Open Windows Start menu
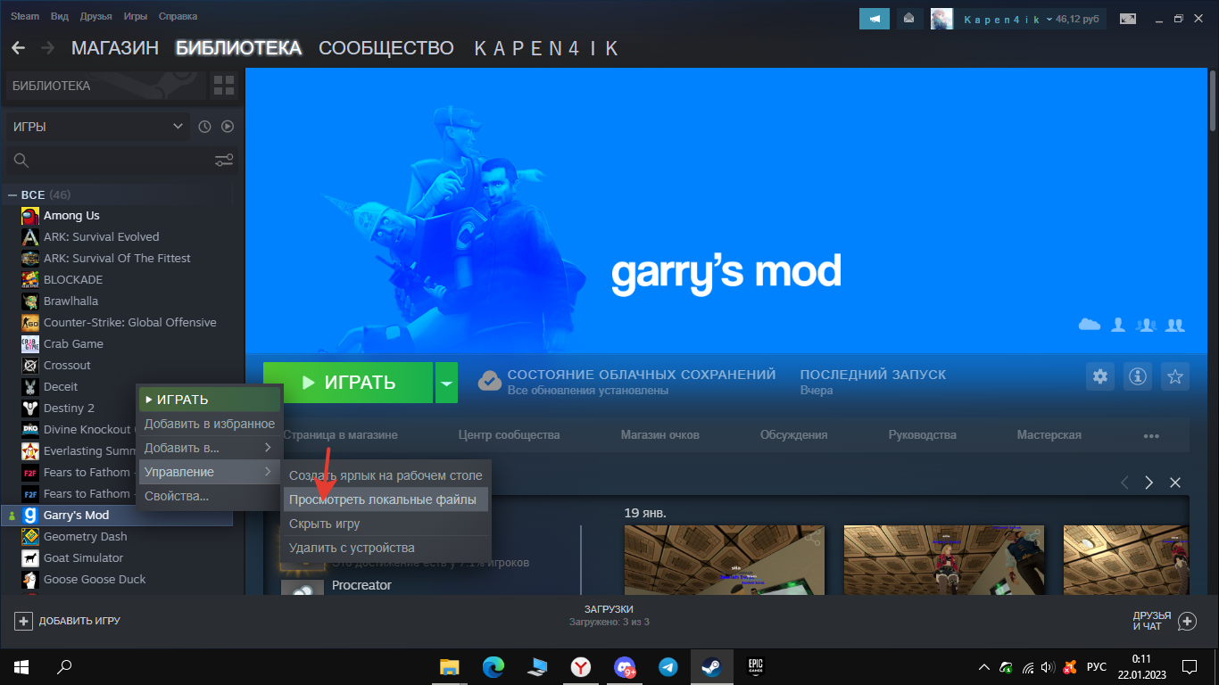The image size is (1219, 685). point(21,666)
